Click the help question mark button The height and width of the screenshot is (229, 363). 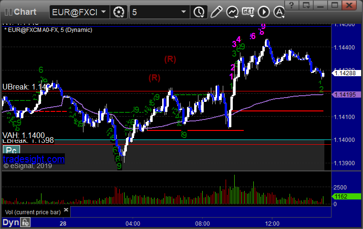[291, 5]
